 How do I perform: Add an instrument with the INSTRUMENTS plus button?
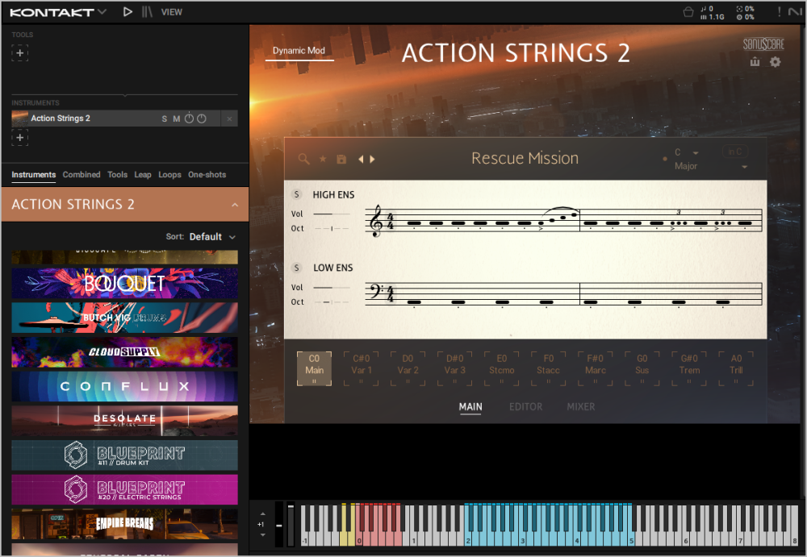point(20,138)
